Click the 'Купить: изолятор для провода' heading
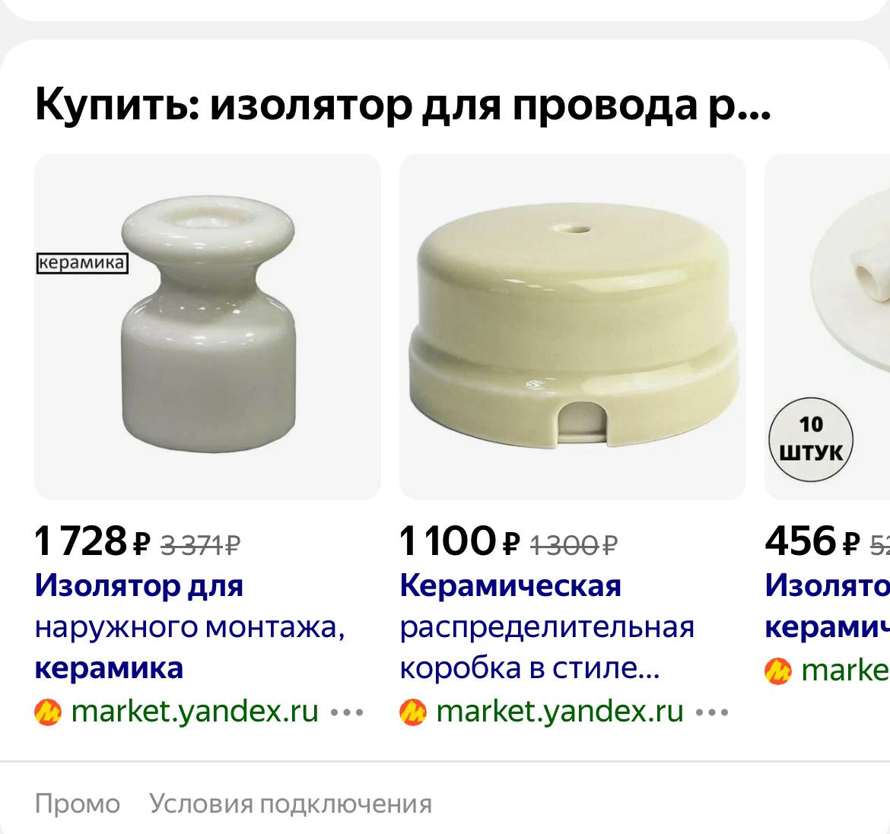The width and height of the screenshot is (890, 834). [403, 105]
